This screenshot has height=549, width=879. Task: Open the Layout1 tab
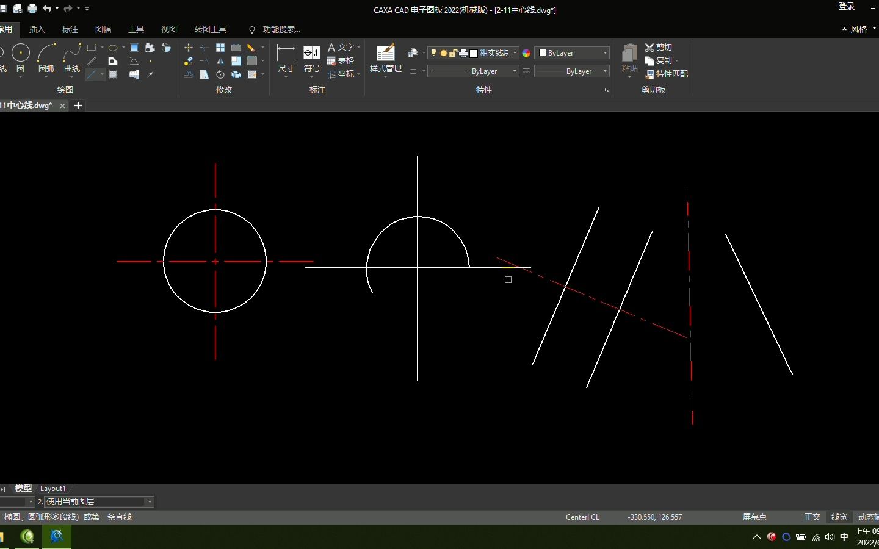(x=52, y=489)
